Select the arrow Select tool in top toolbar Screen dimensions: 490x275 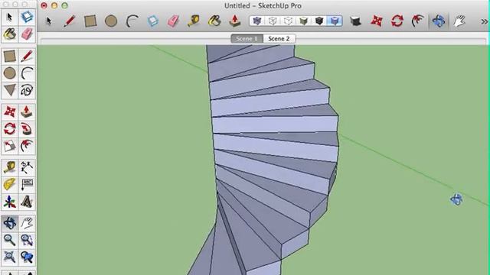coord(48,21)
